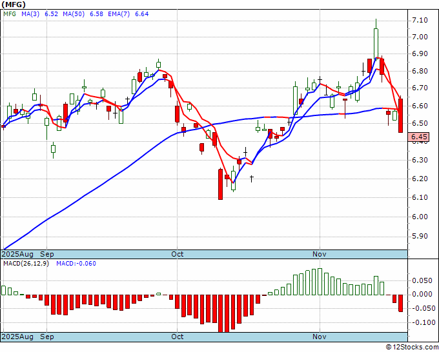Click the MACD(26,12,9) indicator label

click(26, 264)
